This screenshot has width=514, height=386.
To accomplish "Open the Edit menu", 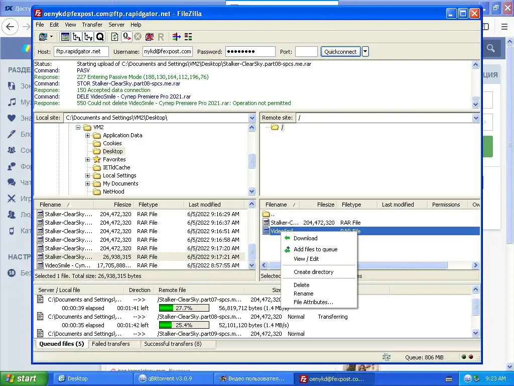I will click(x=54, y=25).
